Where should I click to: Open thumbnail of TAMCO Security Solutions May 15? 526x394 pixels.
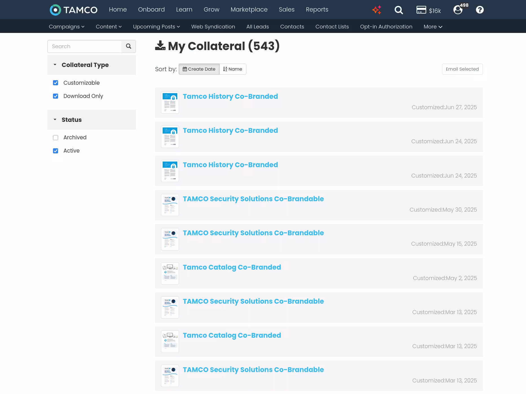tap(170, 239)
